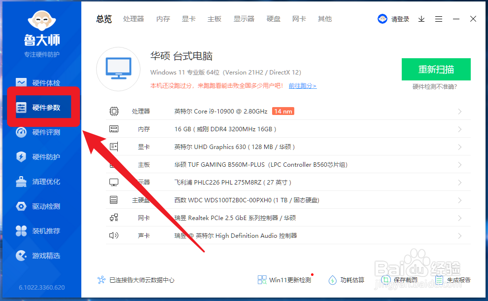This screenshot has width=488, height=301.
Task: Switch to the 总览 tab
Action: coord(104,19)
